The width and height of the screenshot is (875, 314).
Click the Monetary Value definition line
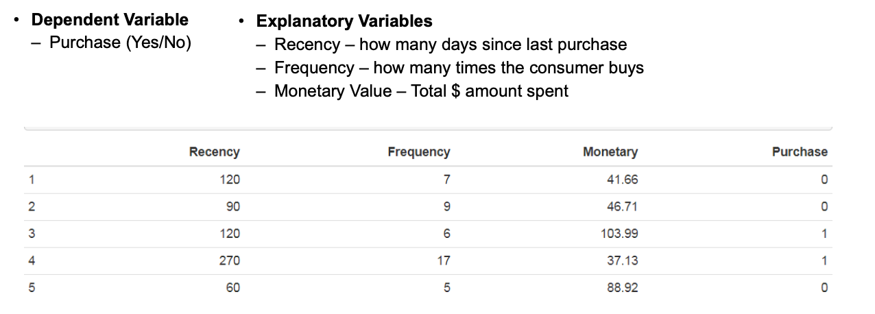(421, 90)
